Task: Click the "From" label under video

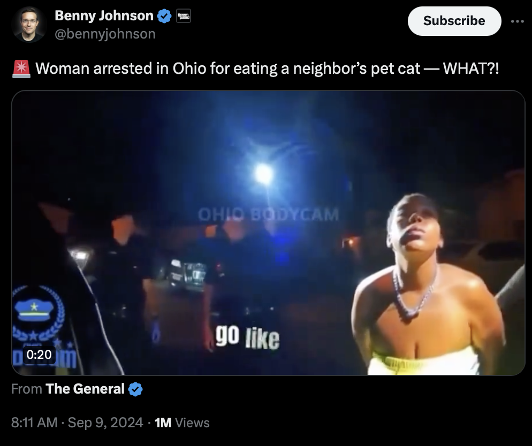Action: coord(26,389)
